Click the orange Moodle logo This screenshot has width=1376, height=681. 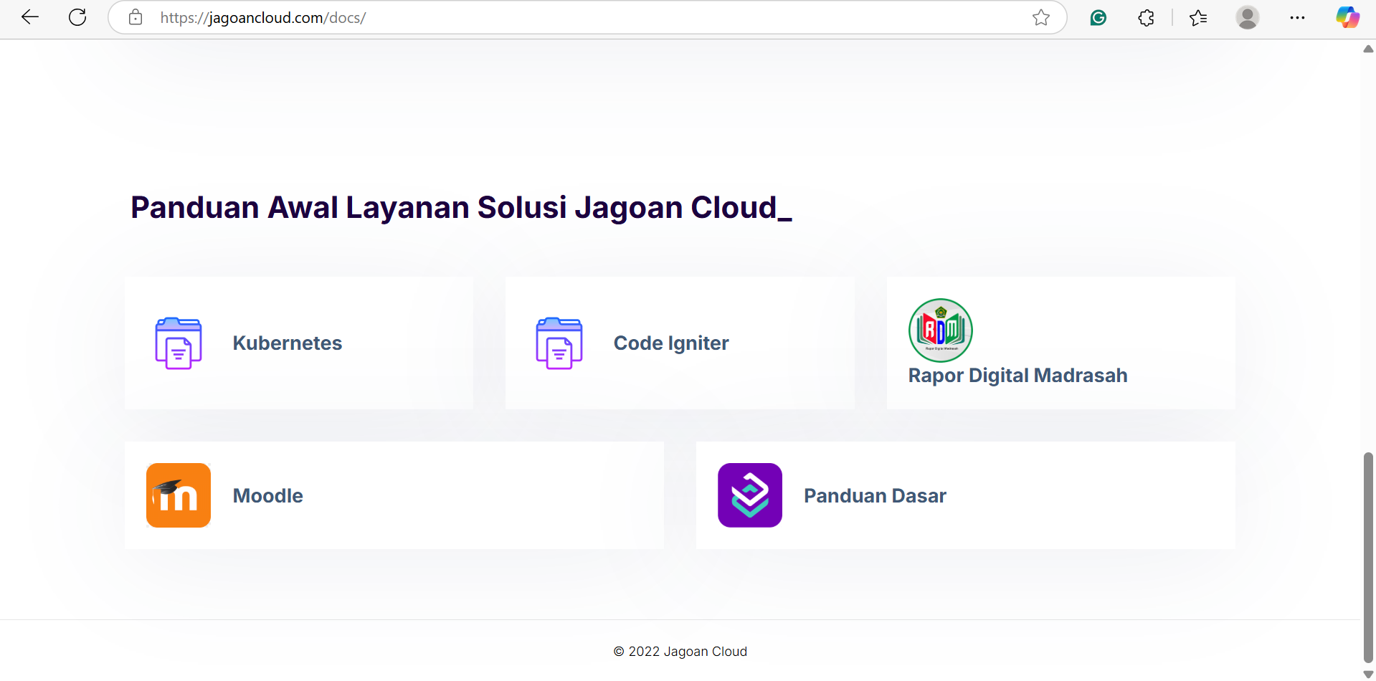click(x=179, y=495)
